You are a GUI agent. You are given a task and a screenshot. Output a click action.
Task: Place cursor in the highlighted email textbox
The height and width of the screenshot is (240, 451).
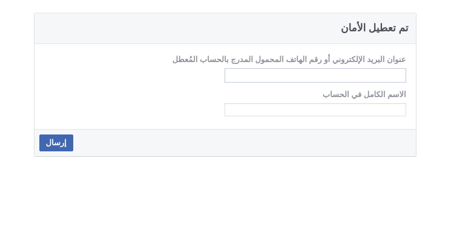click(315, 75)
